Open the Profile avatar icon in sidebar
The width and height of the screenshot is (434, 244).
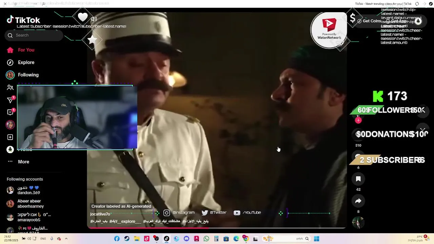click(10, 149)
